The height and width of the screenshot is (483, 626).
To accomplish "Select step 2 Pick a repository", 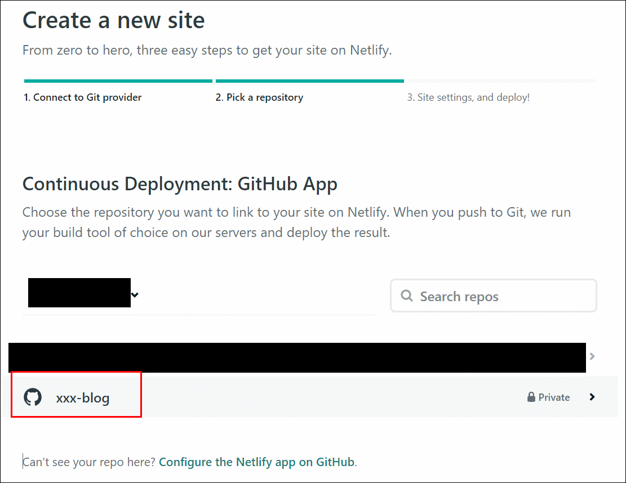I will point(260,97).
